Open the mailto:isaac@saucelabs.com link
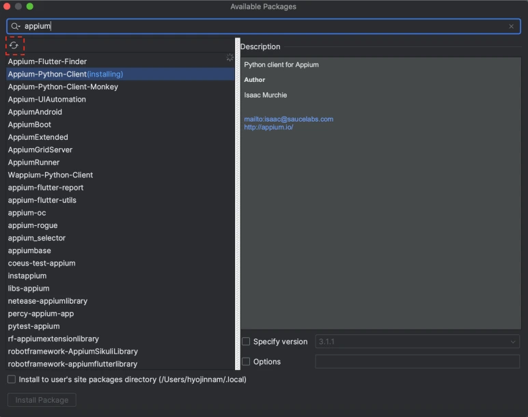Screen dimensions: 528x417 coord(288,119)
